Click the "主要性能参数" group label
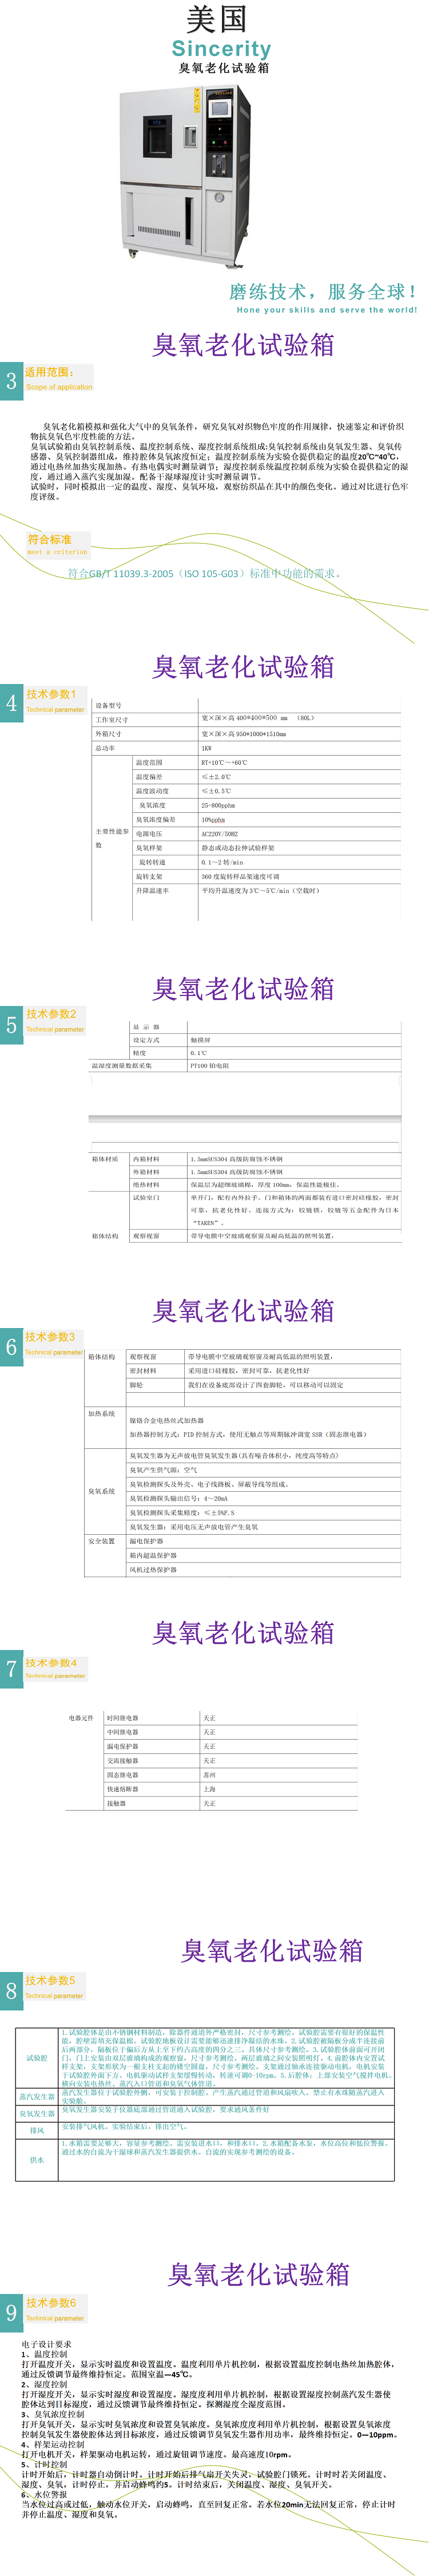 tap(112, 838)
